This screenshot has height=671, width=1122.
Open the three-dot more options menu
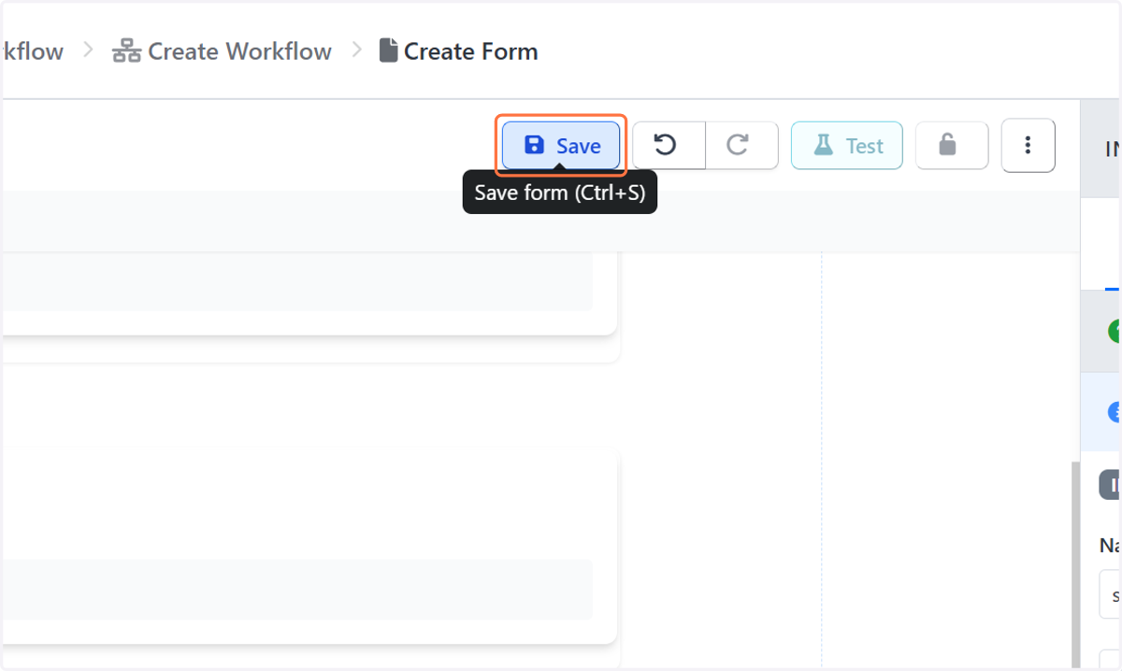pos(1028,146)
